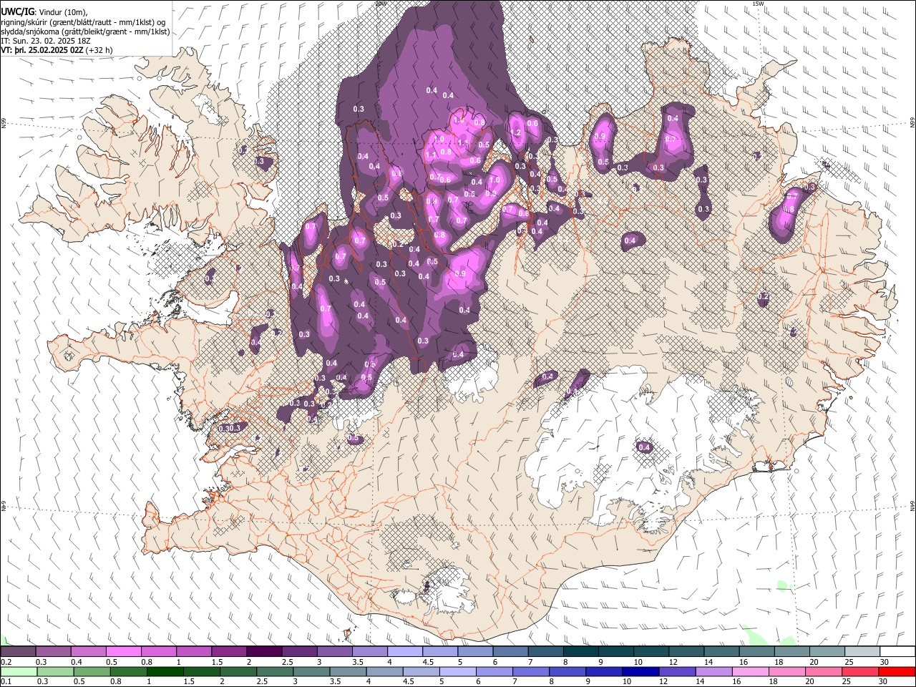Click the pink 16–18 swatch in green-row legend
Viewport: 916px width, 687px height.
[749, 671]
